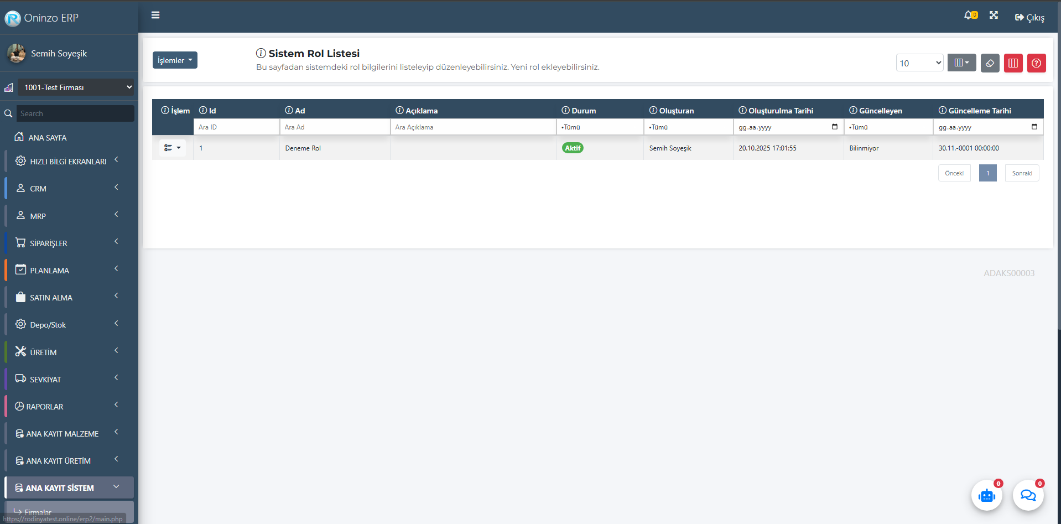The height and width of the screenshot is (524, 1061).
Task: Open the page size dropdown showing 10
Action: pyautogui.click(x=919, y=63)
